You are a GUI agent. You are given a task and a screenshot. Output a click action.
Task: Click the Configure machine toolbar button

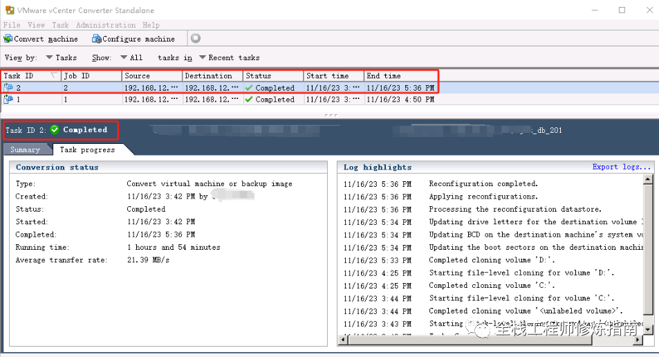[x=133, y=39]
